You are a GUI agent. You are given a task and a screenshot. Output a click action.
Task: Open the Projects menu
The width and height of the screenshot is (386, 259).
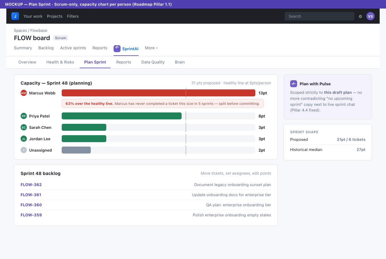pyautogui.click(x=55, y=16)
